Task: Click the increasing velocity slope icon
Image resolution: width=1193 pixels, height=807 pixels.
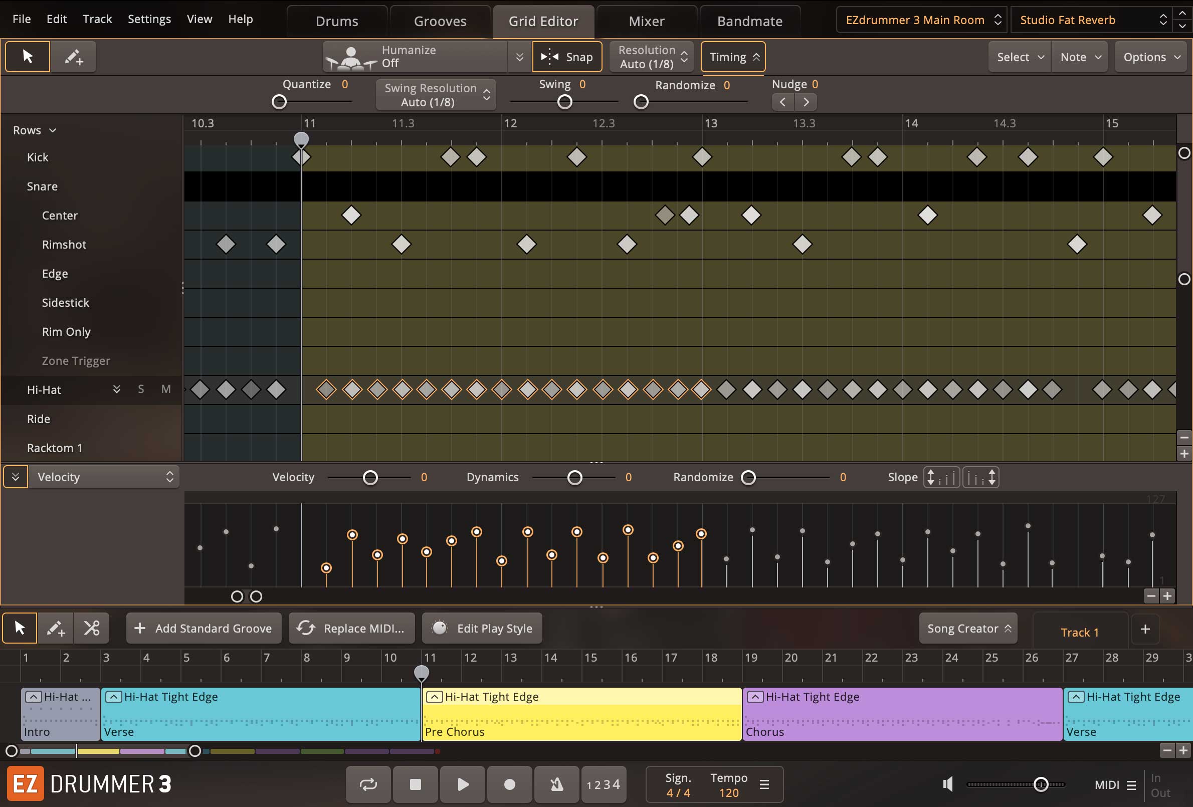Action: point(941,477)
